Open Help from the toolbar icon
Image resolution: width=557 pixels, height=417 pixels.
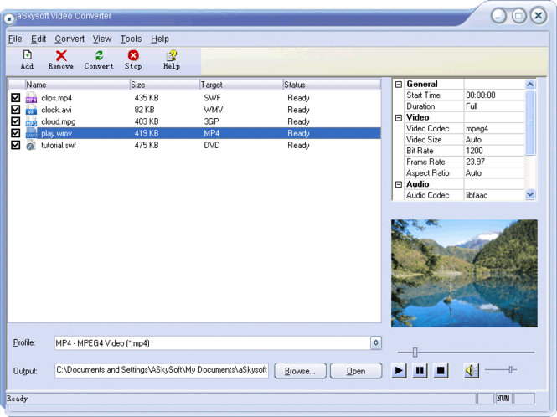coord(172,59)
